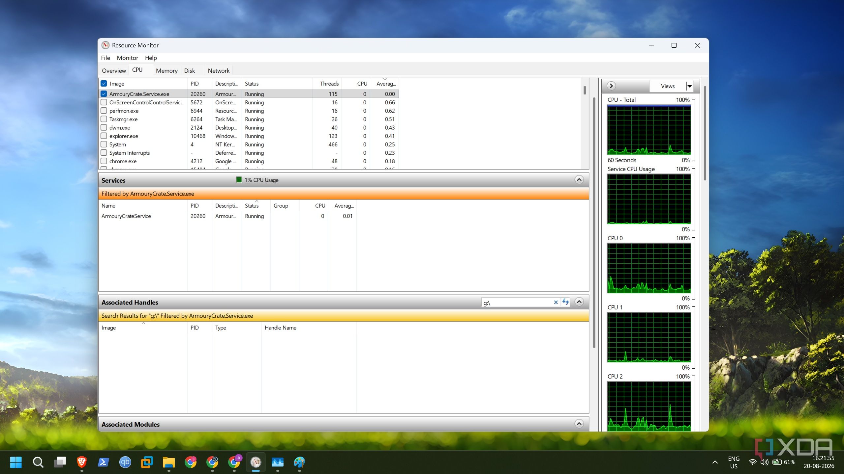This screenshot has height=474, width=844.
Task: Click the Resource Monitor title bar icon
Action: point(105,45)
